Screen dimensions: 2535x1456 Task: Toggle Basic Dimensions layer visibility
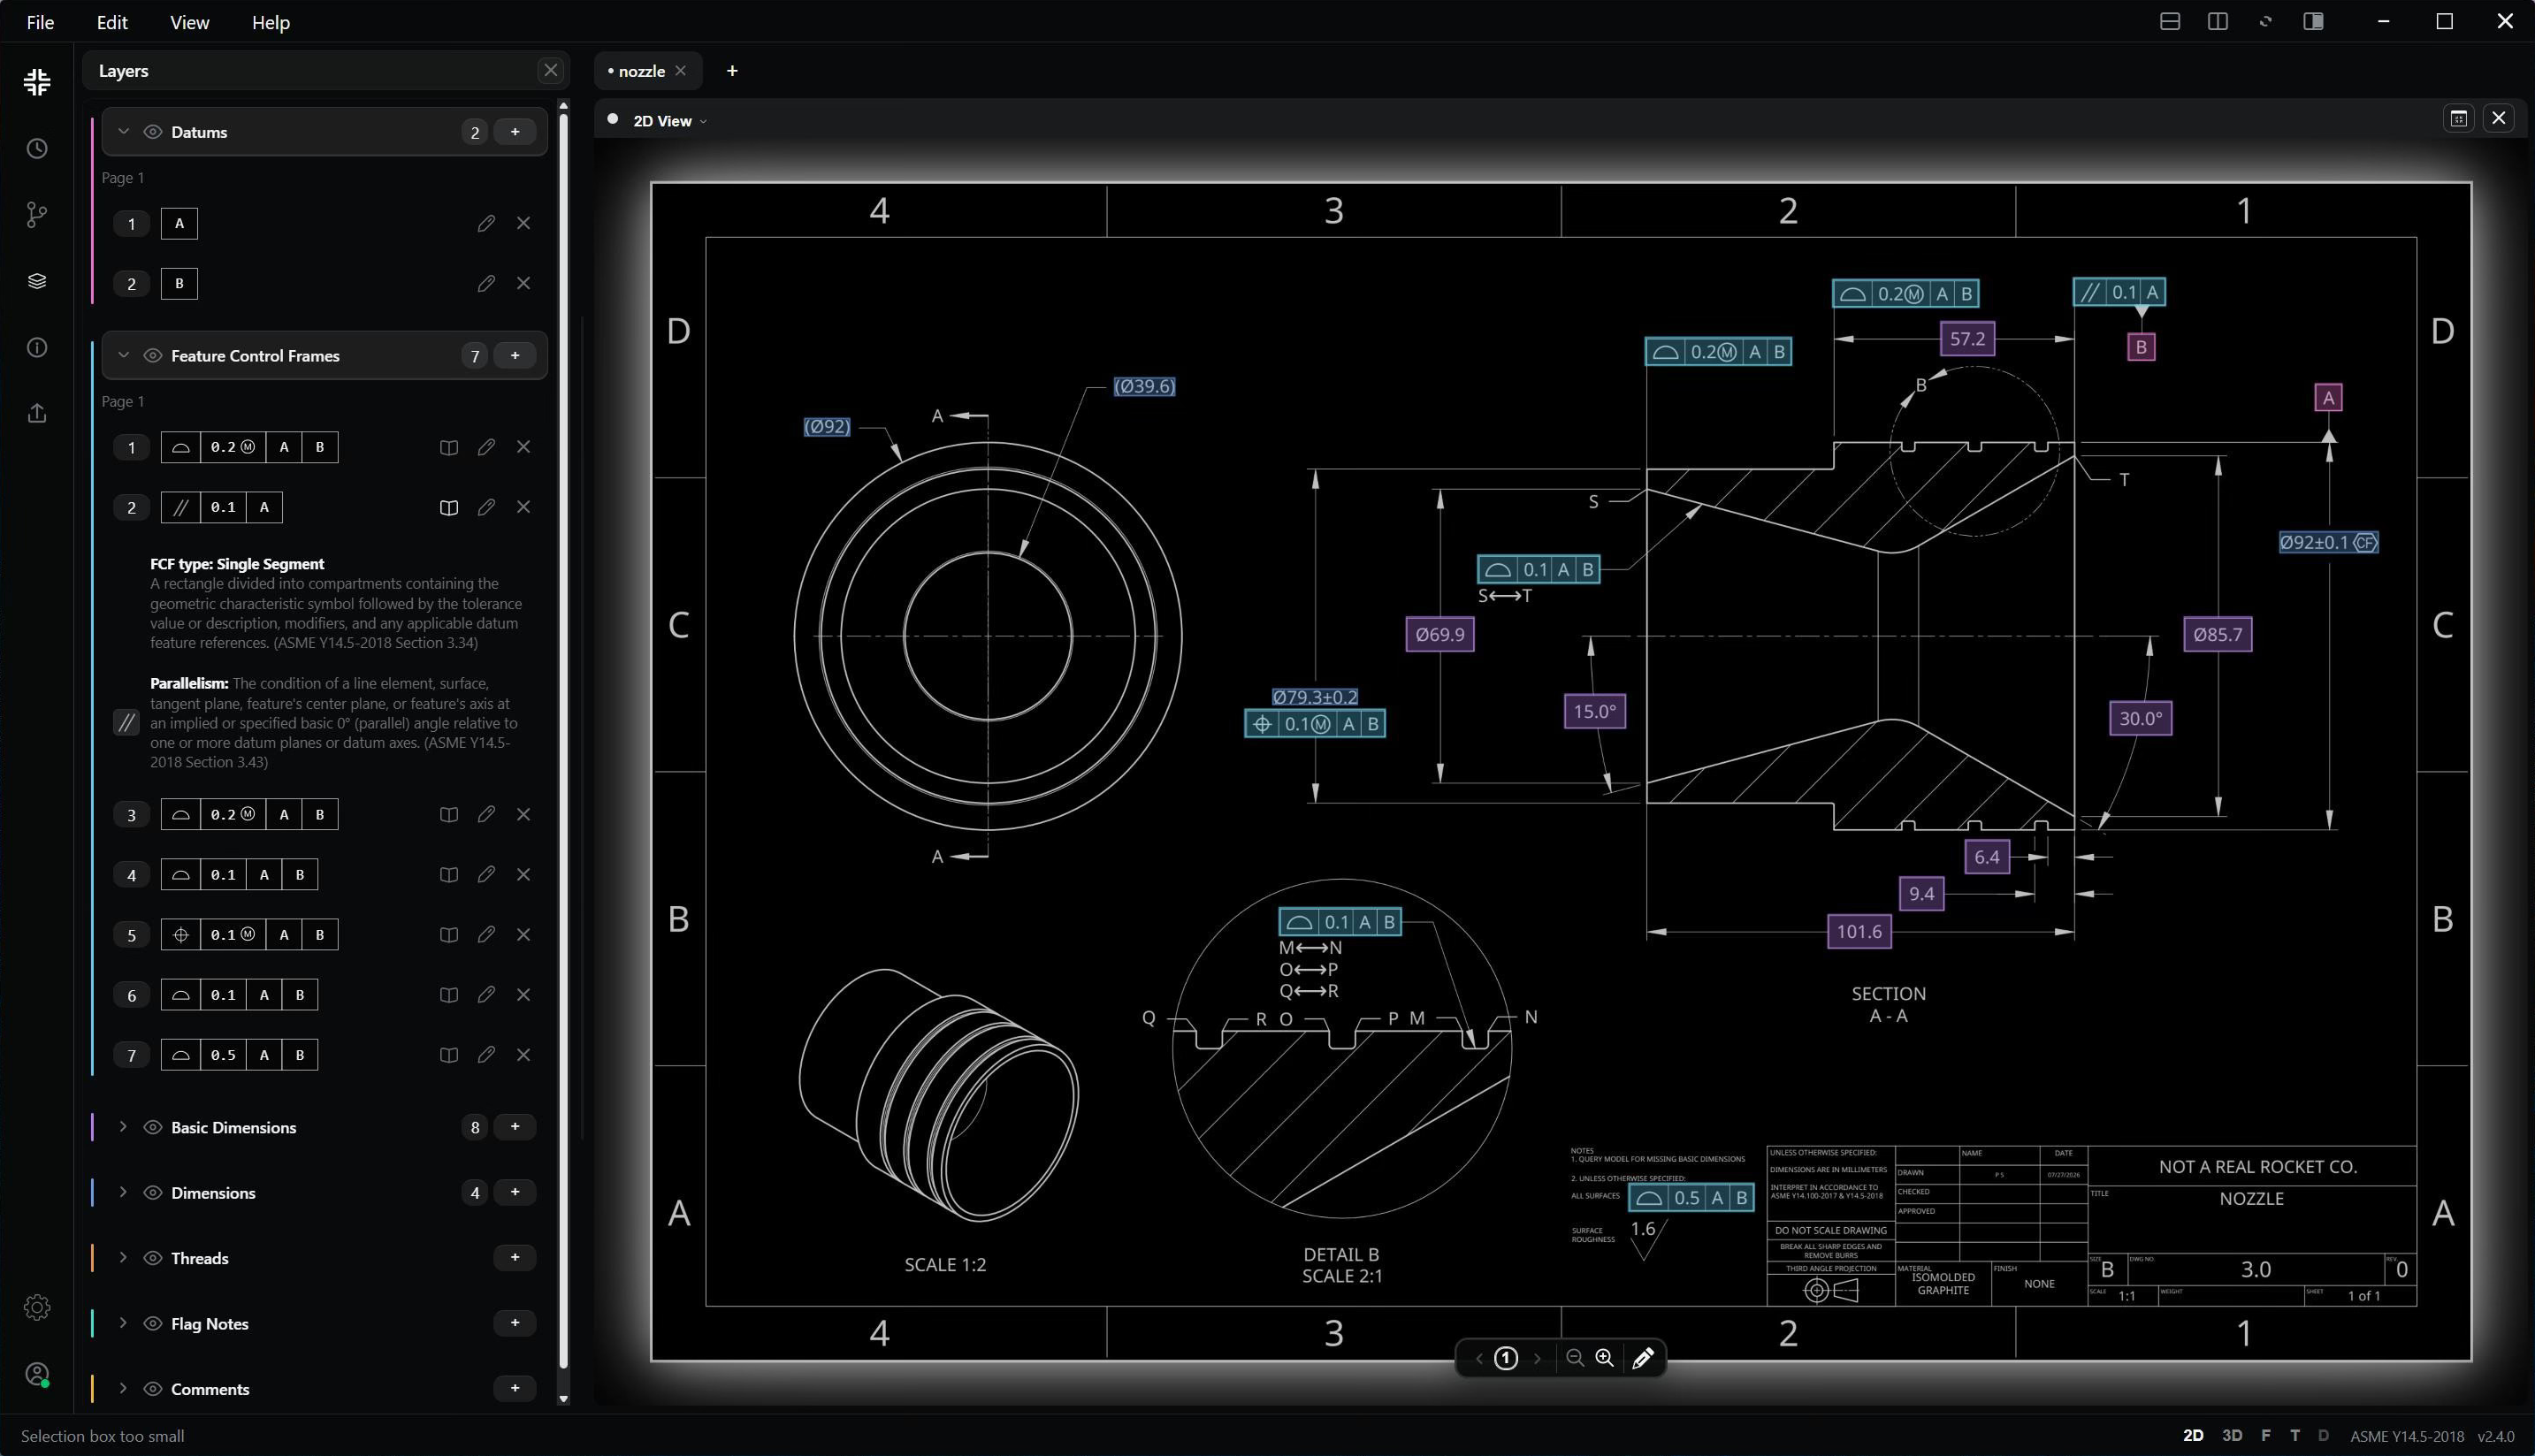coord(153,1127)
